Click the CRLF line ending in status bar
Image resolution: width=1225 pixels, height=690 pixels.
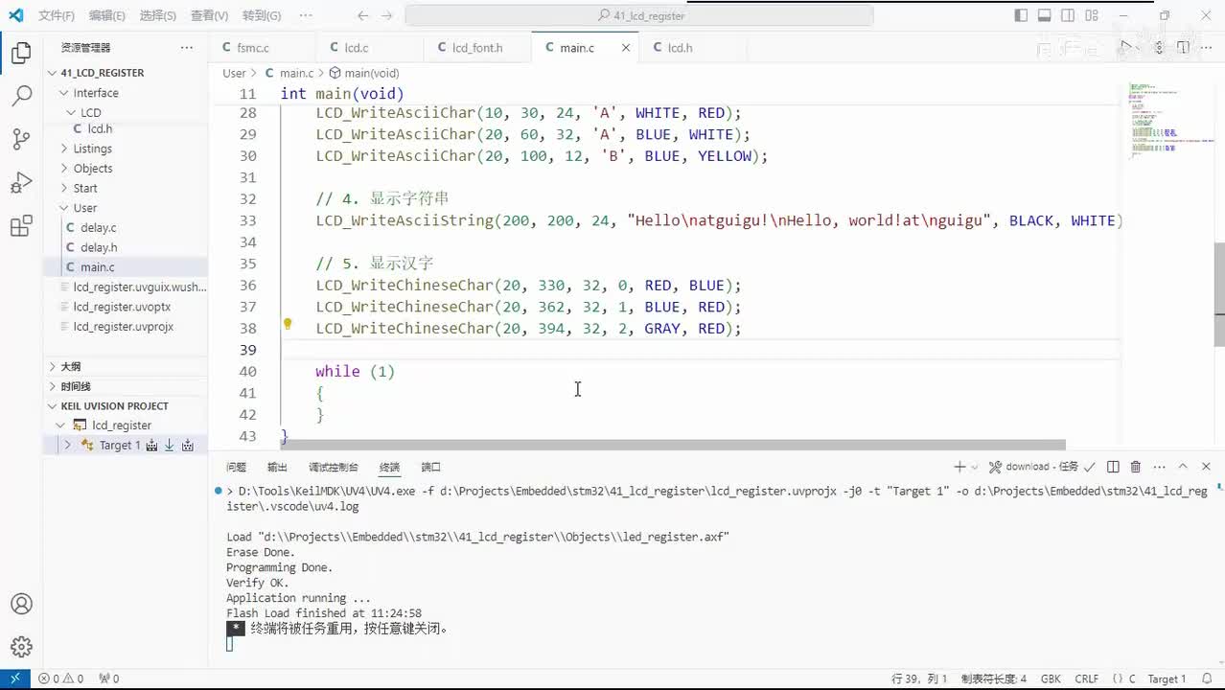click(1087, 678)
